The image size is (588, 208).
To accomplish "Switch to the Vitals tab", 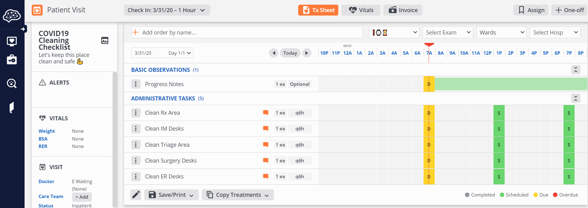I will tap(361, 10).
